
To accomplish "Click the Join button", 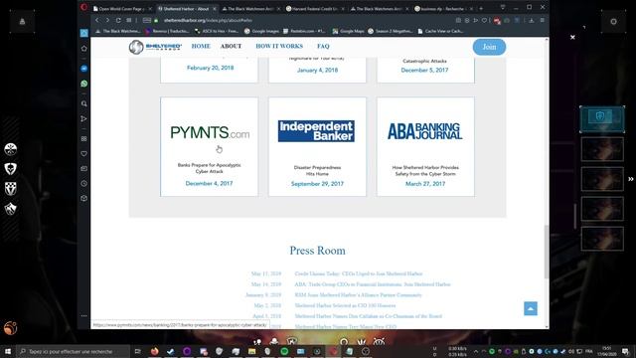I will (489, 47).
